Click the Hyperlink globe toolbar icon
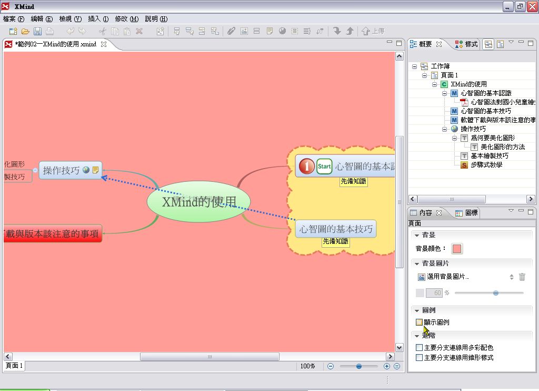 coord(282,31)
